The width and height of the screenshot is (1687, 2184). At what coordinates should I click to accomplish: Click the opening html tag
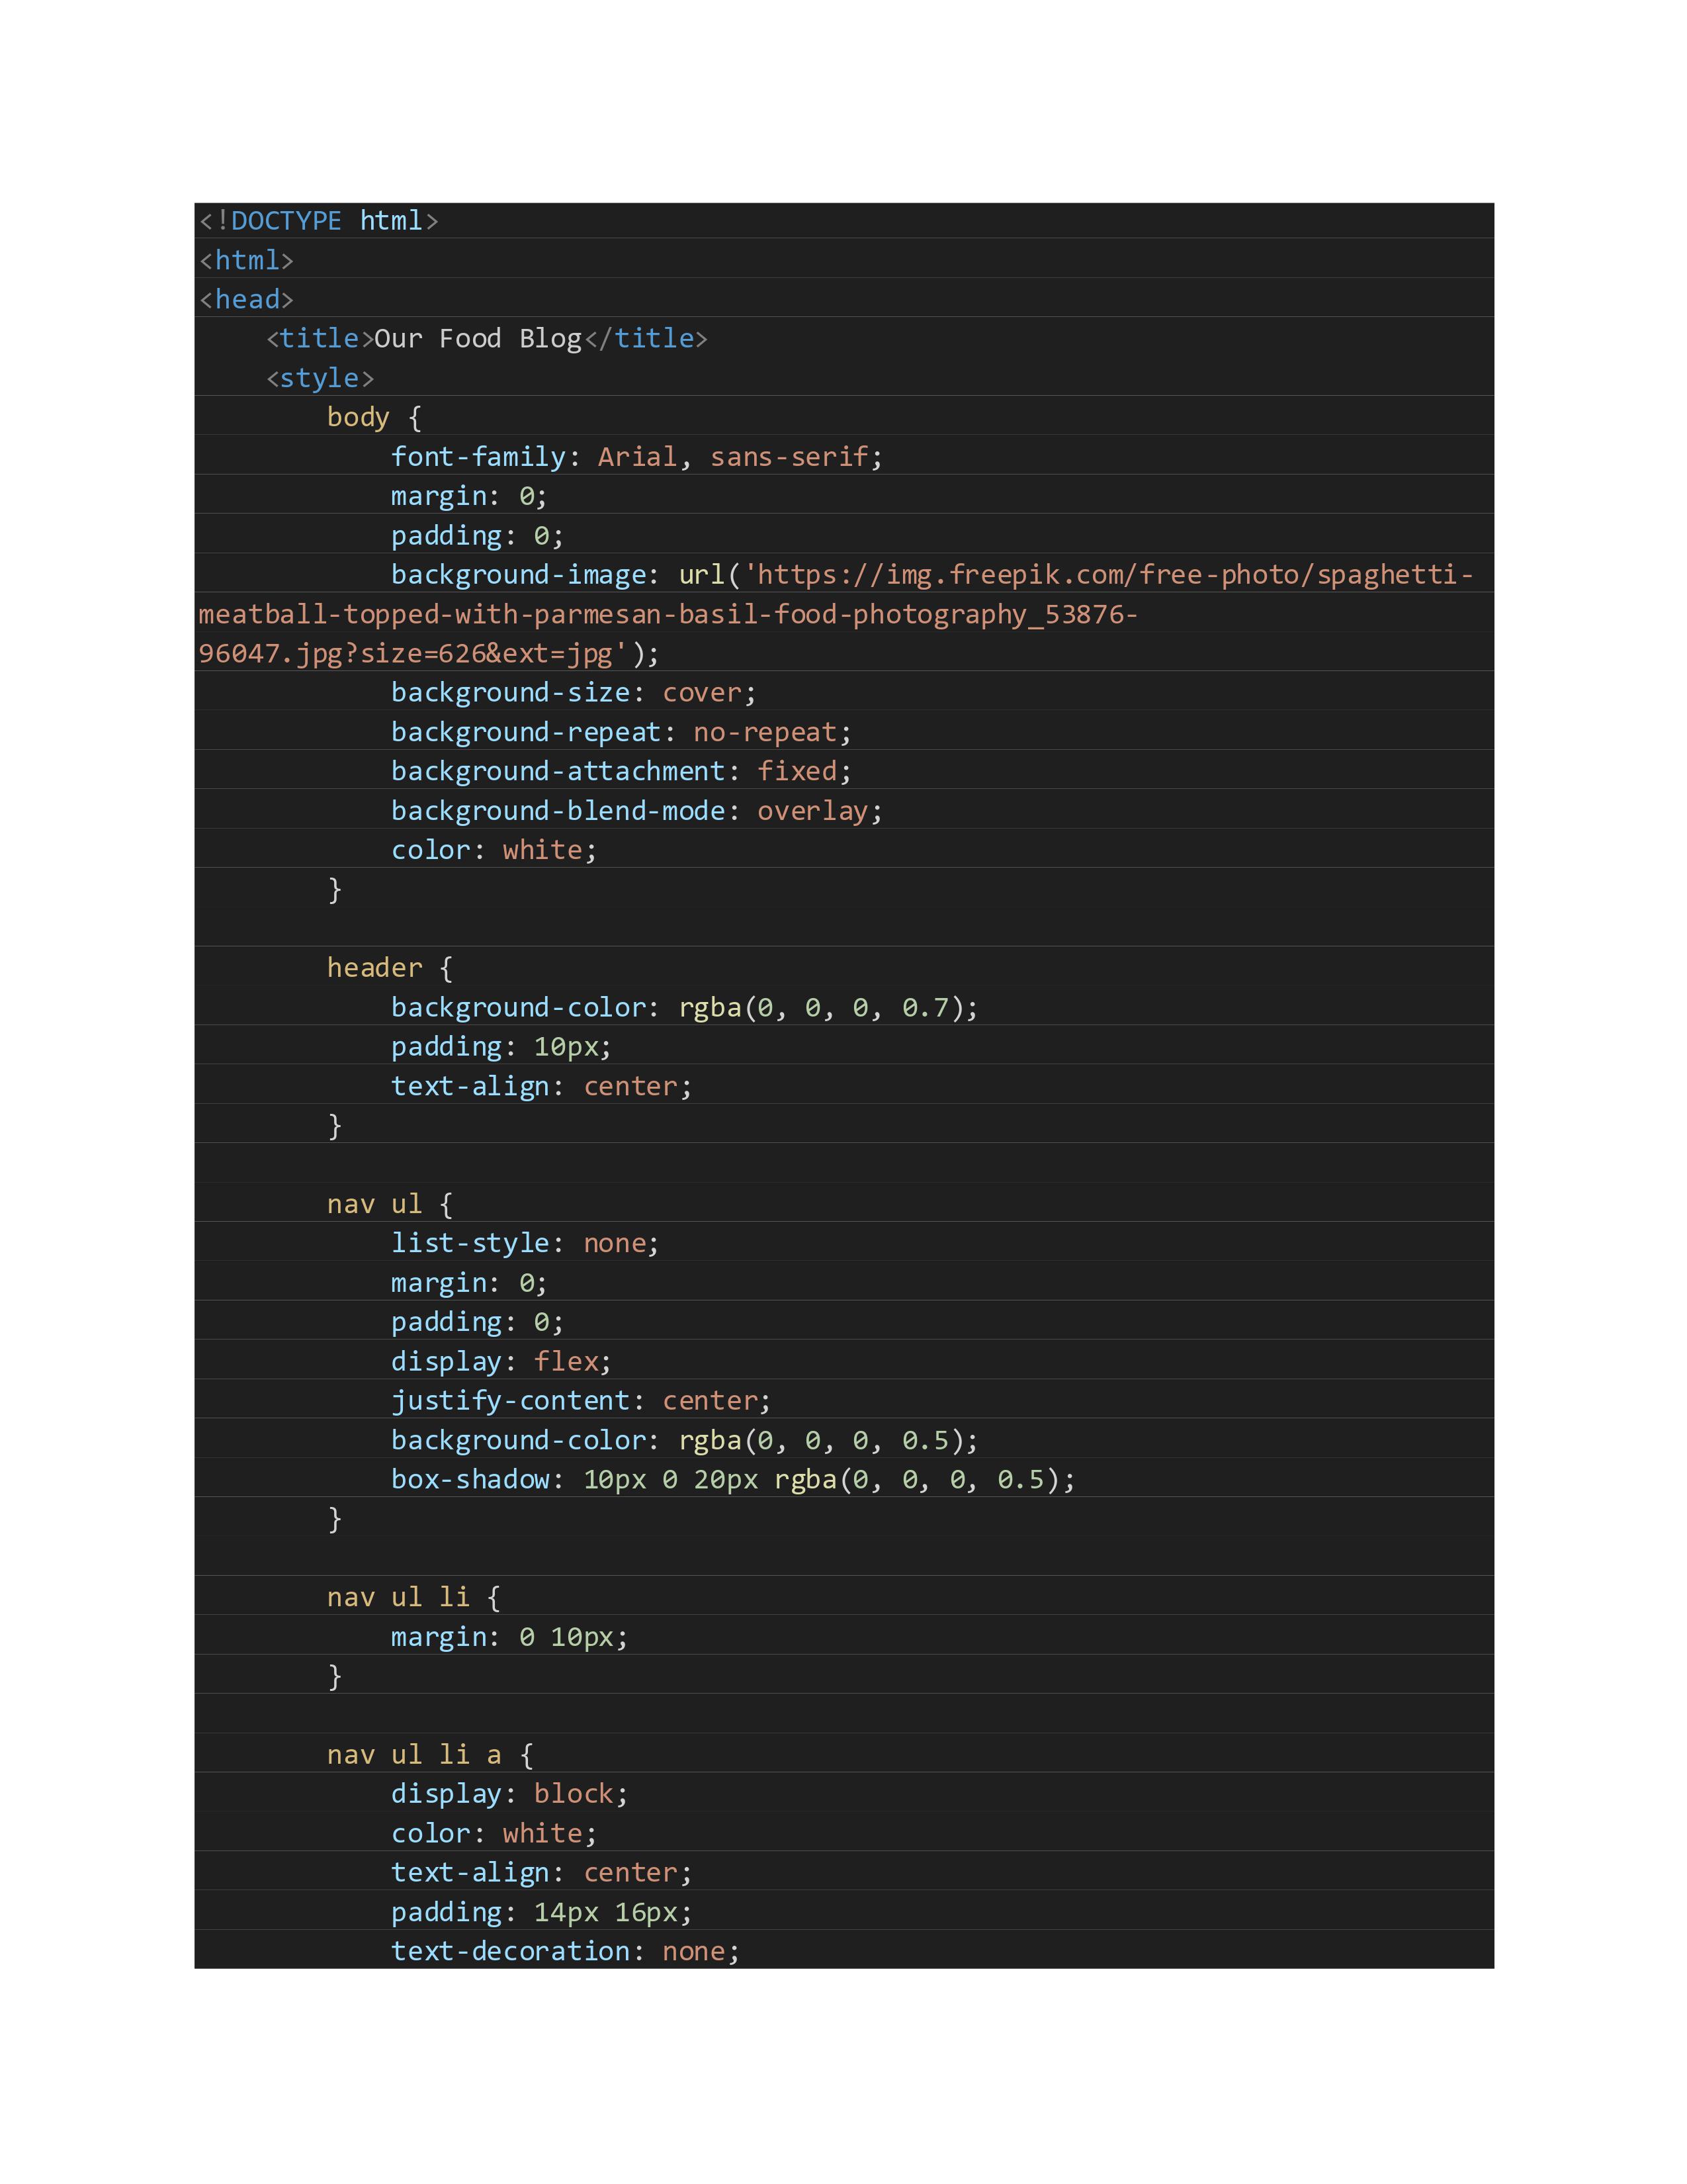point(246,261)
